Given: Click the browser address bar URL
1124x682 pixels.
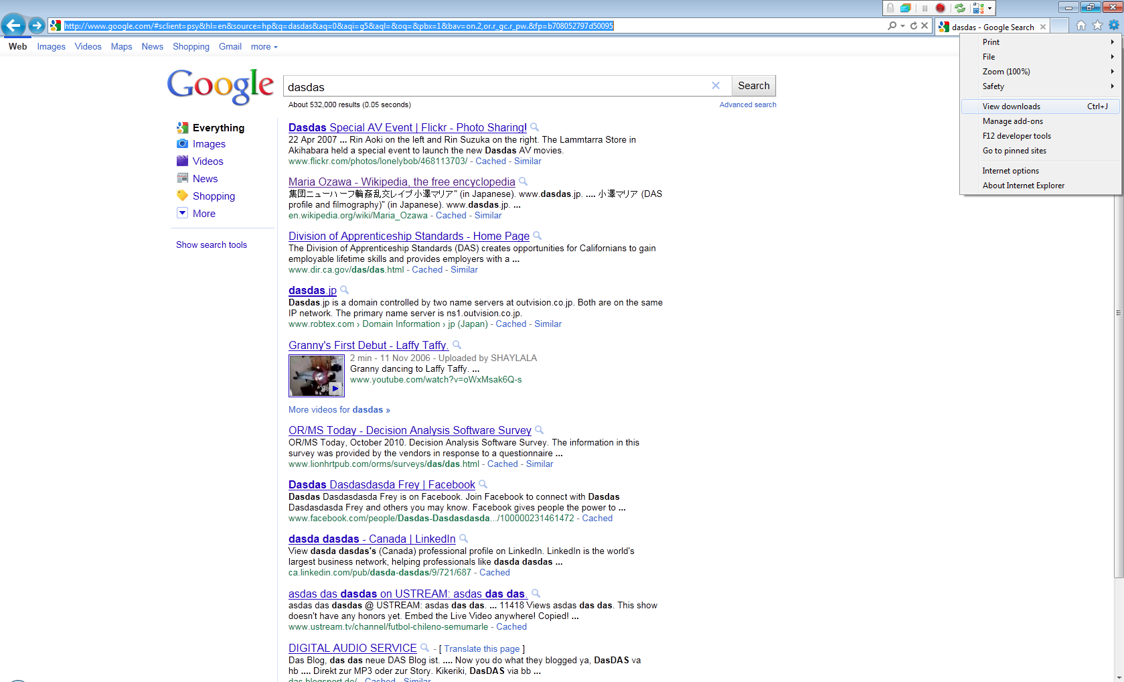Looking at the screenshot, I should click(339, 26).
